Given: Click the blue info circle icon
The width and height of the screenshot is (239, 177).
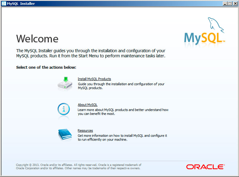Looking at the screenshot, I should pyautogui.click(x=64, y=109).
